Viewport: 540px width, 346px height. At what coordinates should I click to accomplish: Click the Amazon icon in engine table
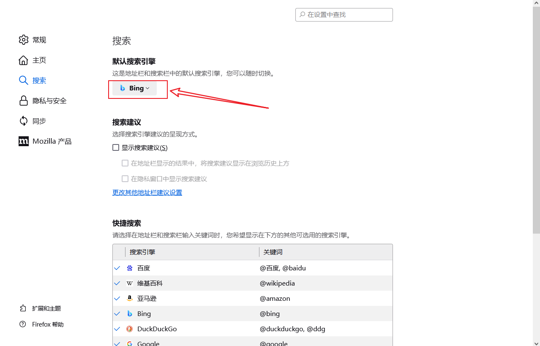(x=130, y=298)
